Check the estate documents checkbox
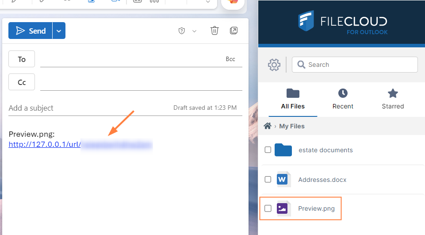Viewport: 425px width, 235px height. pos(268,150)
